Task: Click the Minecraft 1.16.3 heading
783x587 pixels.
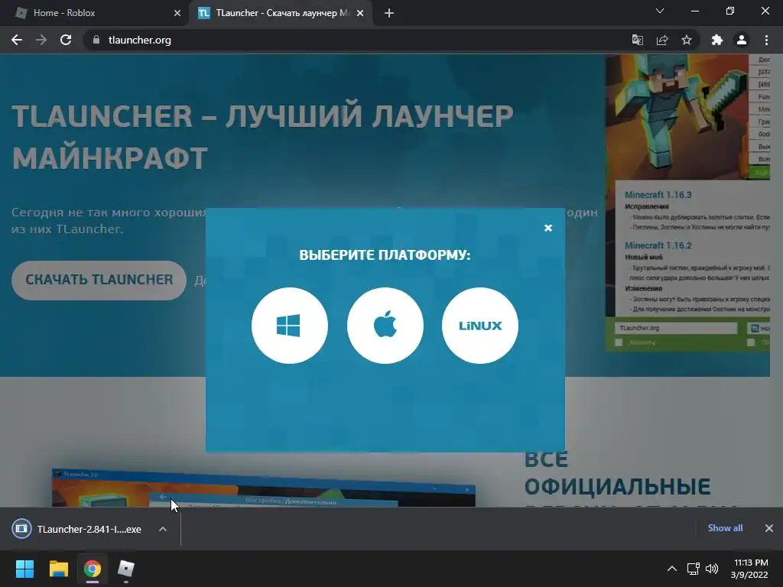Action: pos(658,195)
